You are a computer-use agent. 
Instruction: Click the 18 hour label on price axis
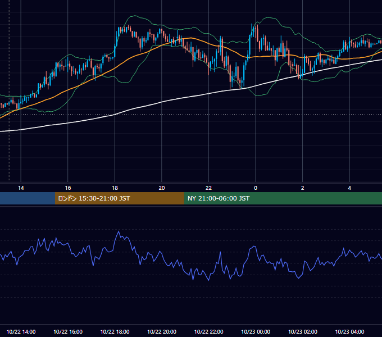point(115,188)
